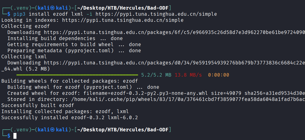
Task: Click the lxml package download URL
Action: (174, 63)
